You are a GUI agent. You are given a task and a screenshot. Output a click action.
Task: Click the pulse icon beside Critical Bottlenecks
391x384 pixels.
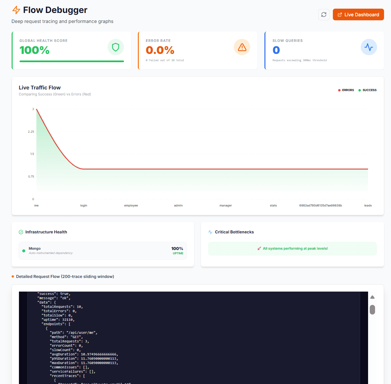pos(210,232)
